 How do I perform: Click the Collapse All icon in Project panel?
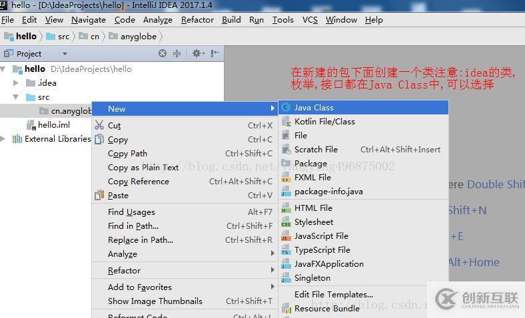(x=177, y=53)
